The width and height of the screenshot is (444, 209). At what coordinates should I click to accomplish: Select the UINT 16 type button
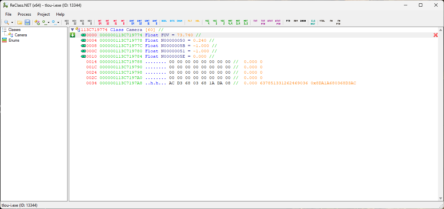(x=147, y=22)
